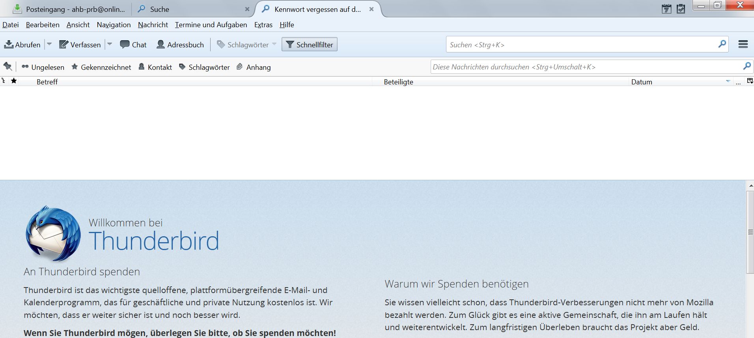Open the Chat toolbar button
The width and height of the screenshot is (754, 338).
(133, 45)
